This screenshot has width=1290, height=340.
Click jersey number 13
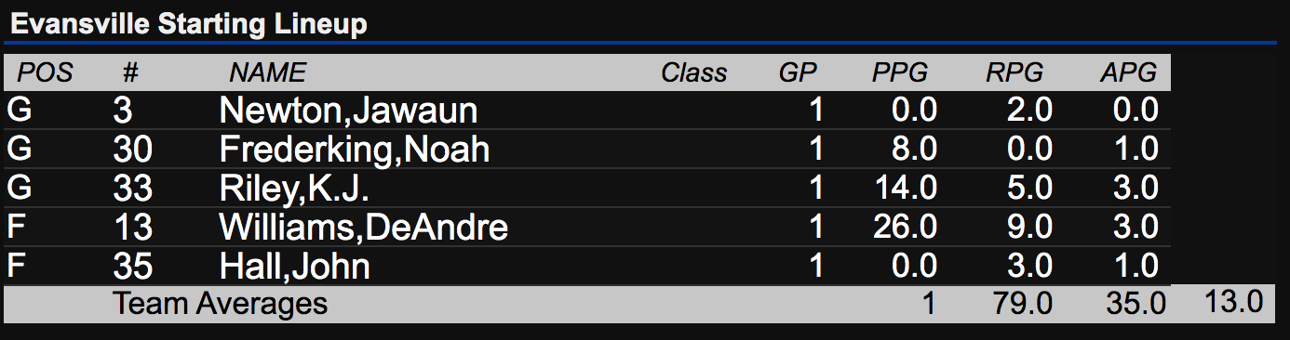coord(132,228)
